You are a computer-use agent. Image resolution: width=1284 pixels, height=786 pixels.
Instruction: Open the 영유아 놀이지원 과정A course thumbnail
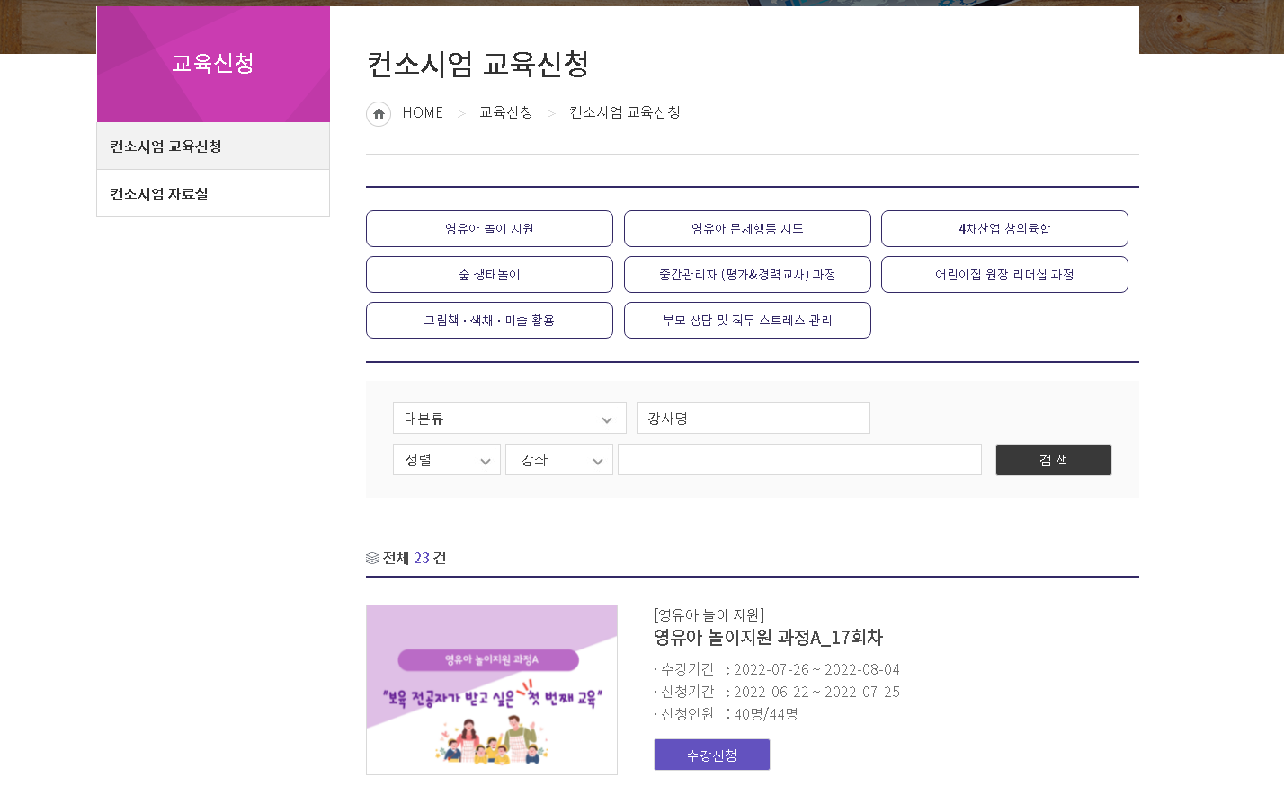pos(492,690)
